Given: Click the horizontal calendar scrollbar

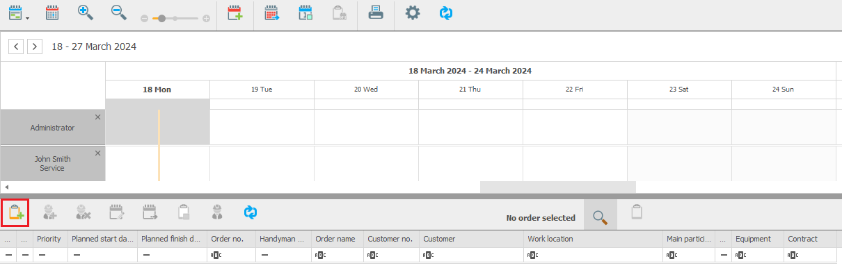Looking at the screenshot, I should (x=557, y=187).
